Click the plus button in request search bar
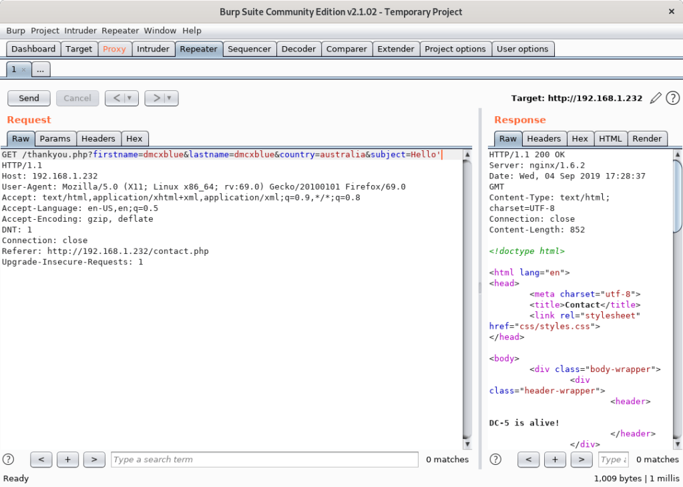The height and width of the screenshot is (487, 683). pos(67,459)
